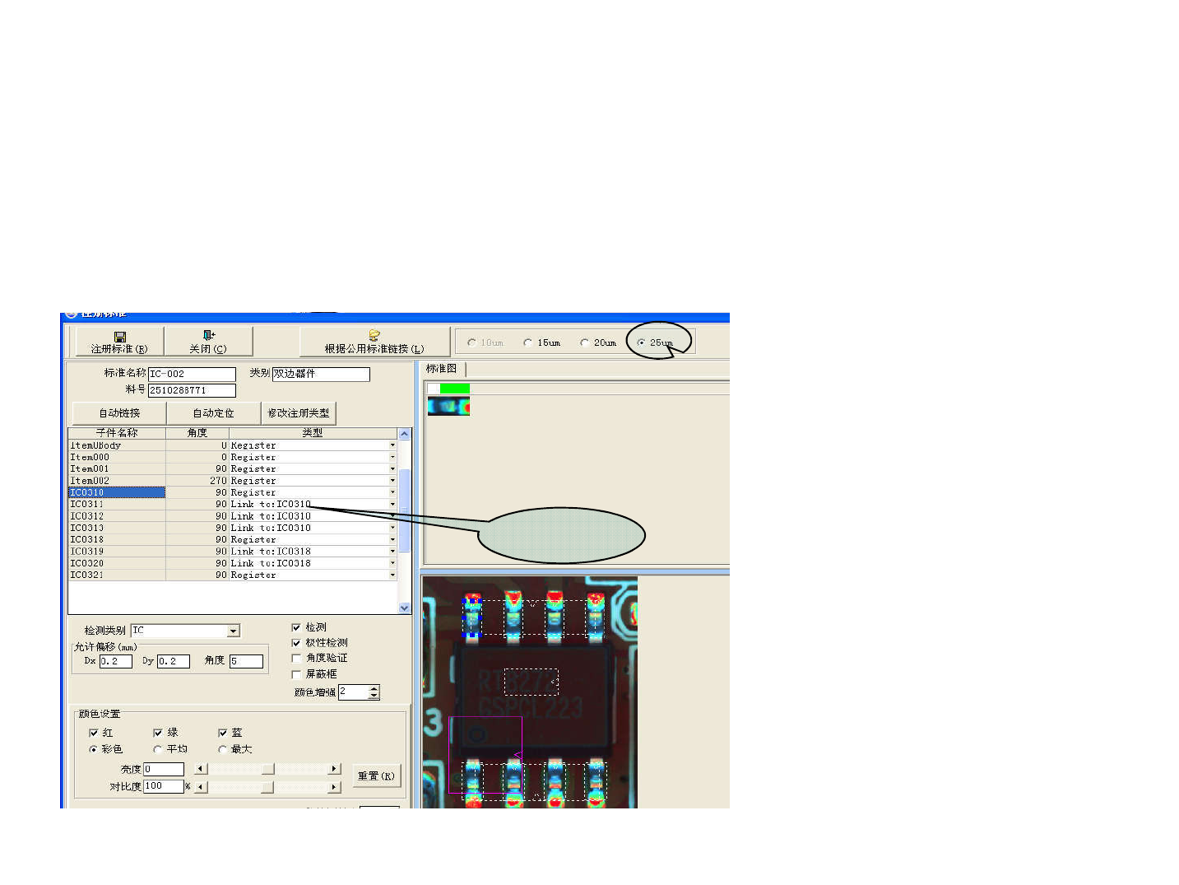Select the 平均 radio button
Image resolution: width=1179 pixels, height=885 pixels.
point(157,749)
